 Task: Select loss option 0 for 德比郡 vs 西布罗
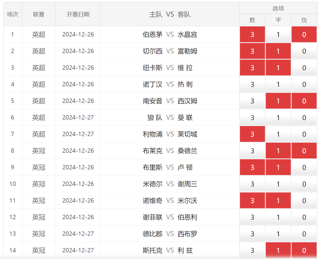[304, 234]
